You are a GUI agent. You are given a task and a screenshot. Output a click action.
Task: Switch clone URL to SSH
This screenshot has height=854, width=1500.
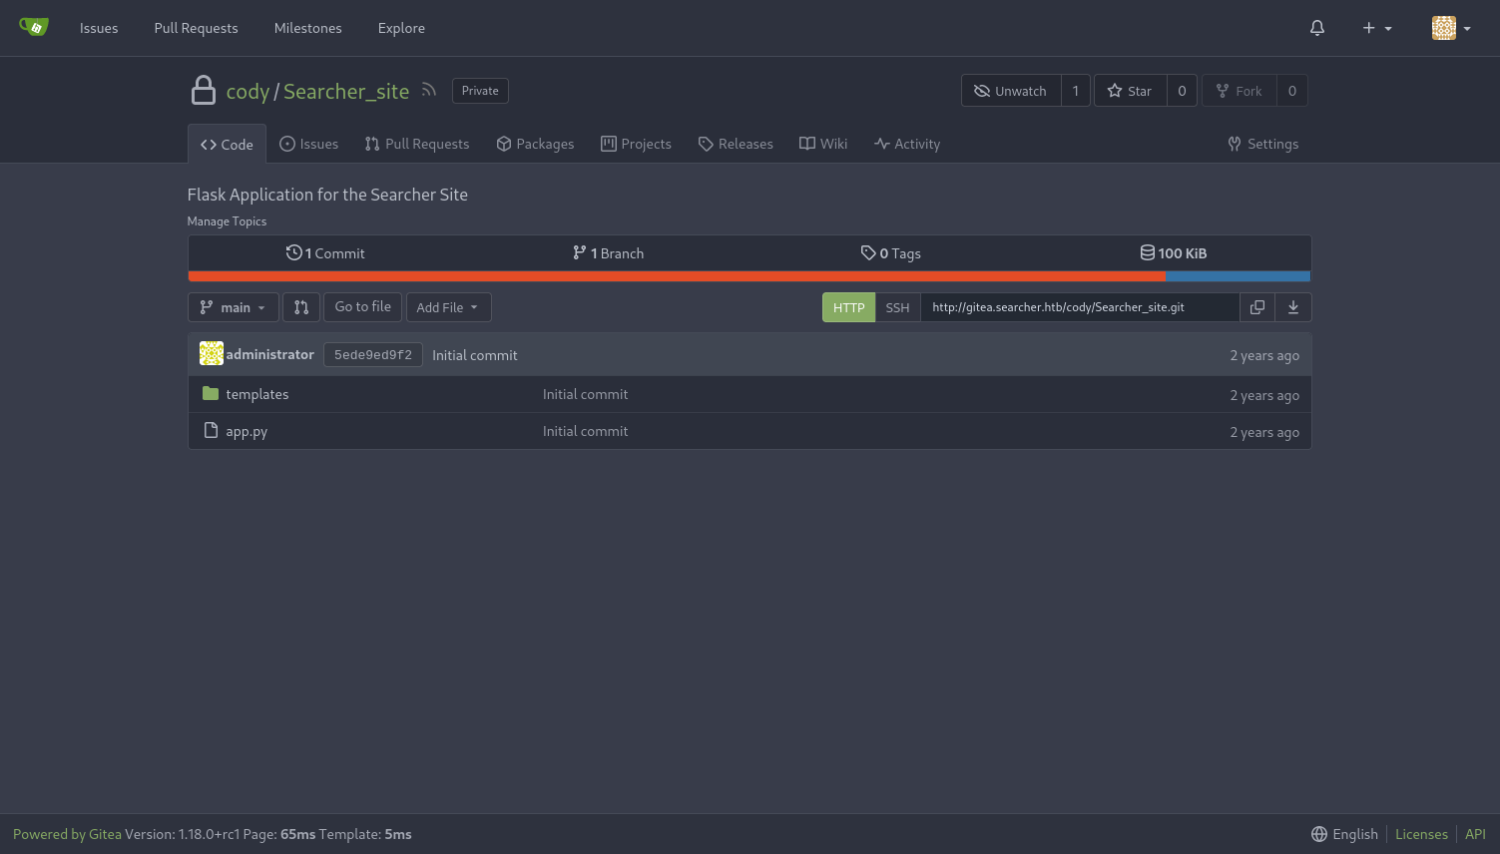(897, 307)
